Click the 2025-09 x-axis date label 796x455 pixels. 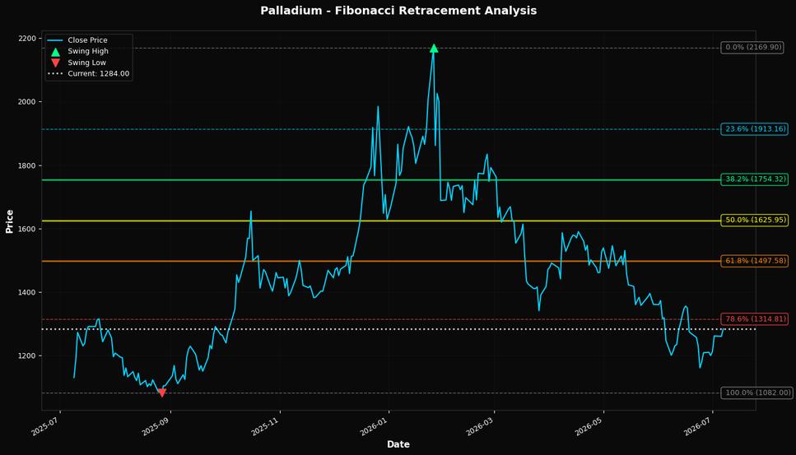pyautogui.click(x=156, y=425)
